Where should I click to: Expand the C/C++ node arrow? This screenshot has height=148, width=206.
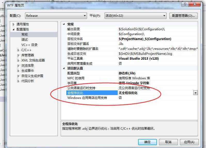point(18,50)
